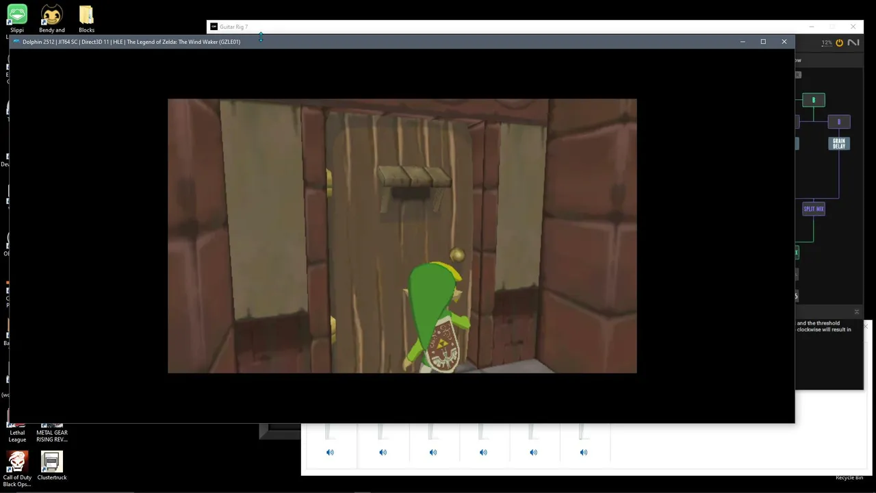Select the GRAIN DELAY block in Guitar Rig

839,143
